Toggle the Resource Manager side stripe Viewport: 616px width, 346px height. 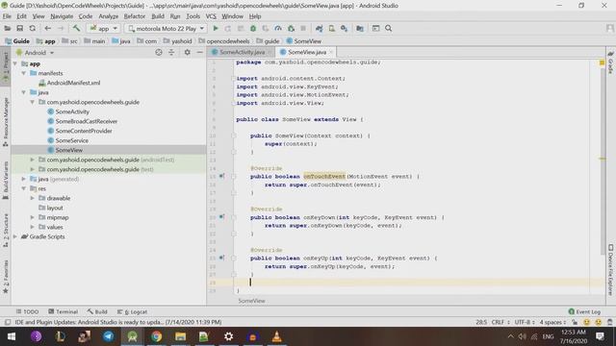6,122
